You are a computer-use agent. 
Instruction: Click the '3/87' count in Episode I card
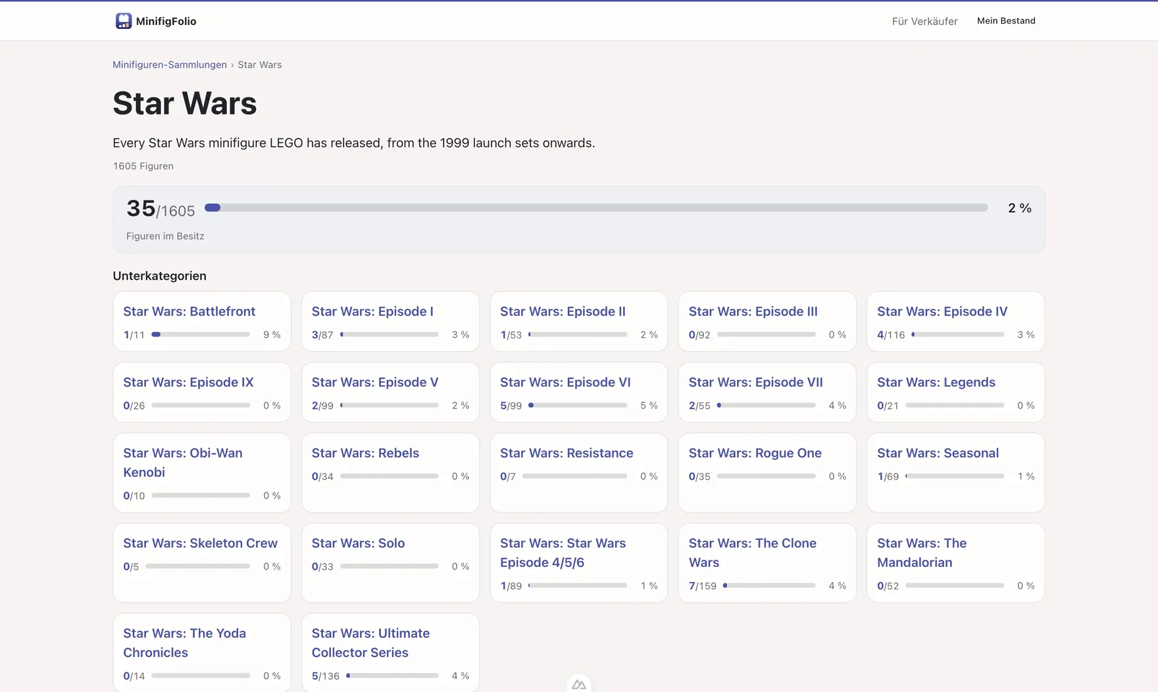click(x=322, y=334)
